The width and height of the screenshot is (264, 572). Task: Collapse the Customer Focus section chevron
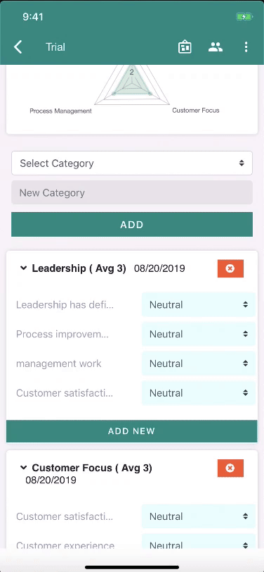click(24, 468)
